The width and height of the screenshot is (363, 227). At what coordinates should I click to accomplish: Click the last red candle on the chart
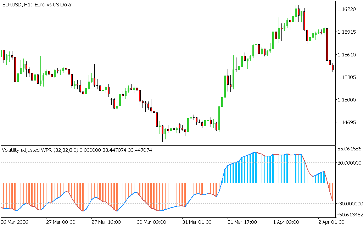coord(333,67)
